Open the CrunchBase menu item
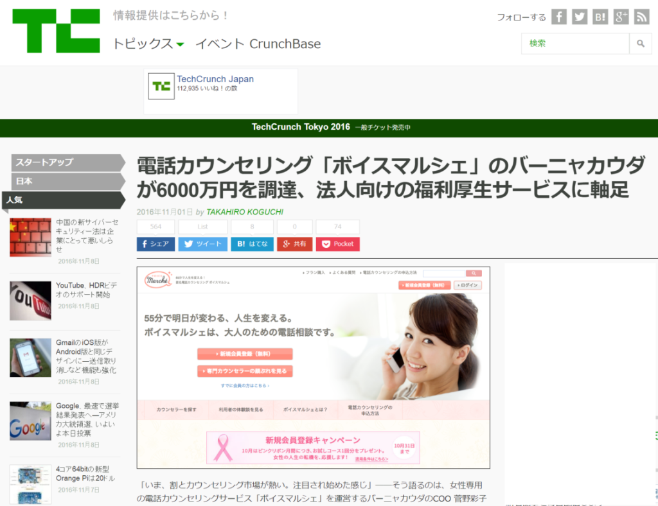The image size is (658, 506). (x=285, y=44)
